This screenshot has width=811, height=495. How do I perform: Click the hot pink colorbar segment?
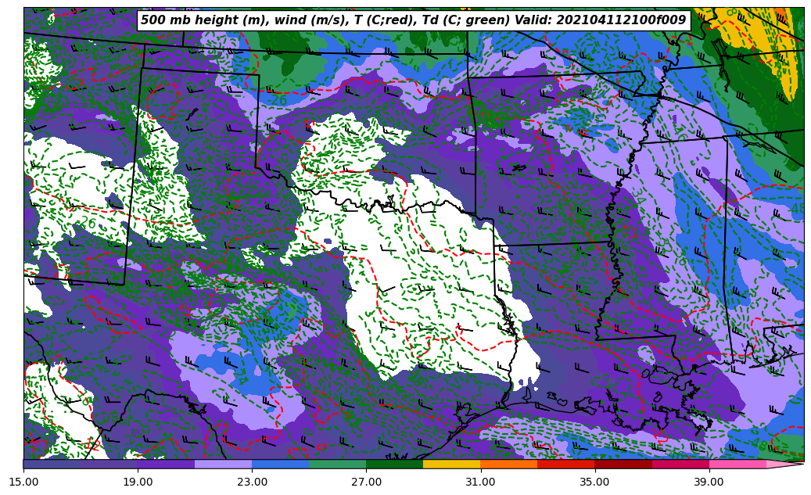[737, 464]
